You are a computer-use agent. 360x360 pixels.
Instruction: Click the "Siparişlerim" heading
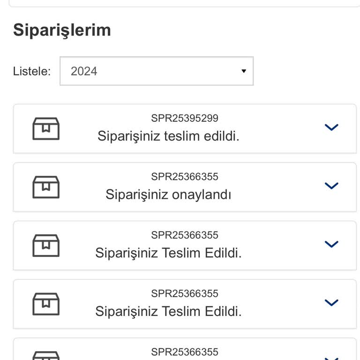[x=62, y=30]
